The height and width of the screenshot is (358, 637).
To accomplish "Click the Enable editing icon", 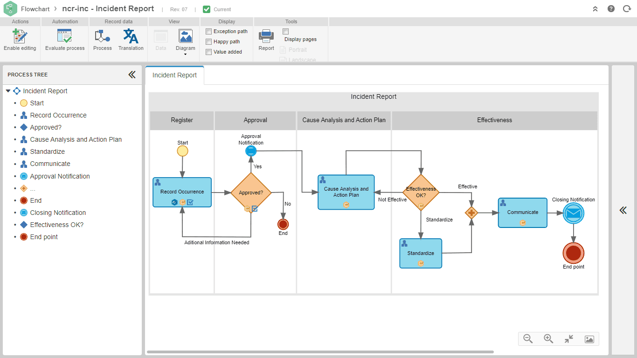I will tap(20, 36).
